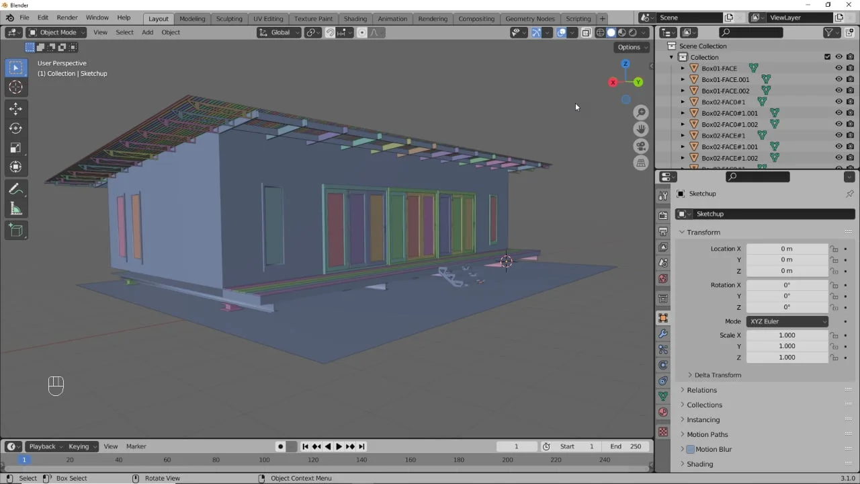
Task: Click the Location X value slider
Action: click(787, 249)
